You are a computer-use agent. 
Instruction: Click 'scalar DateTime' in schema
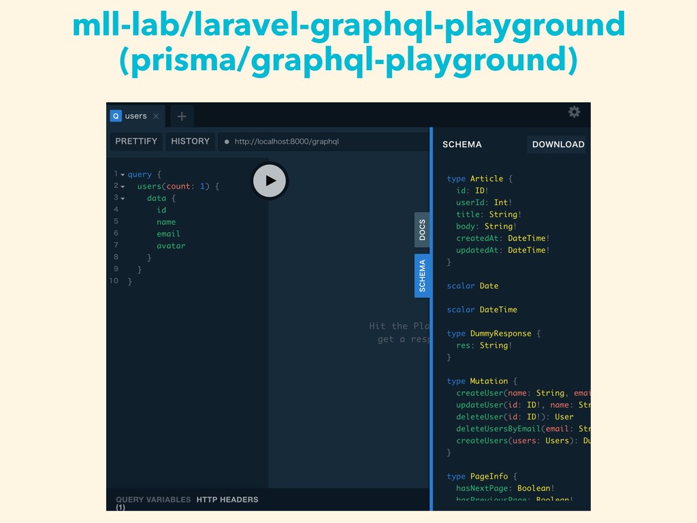click(x=482, y=310)
